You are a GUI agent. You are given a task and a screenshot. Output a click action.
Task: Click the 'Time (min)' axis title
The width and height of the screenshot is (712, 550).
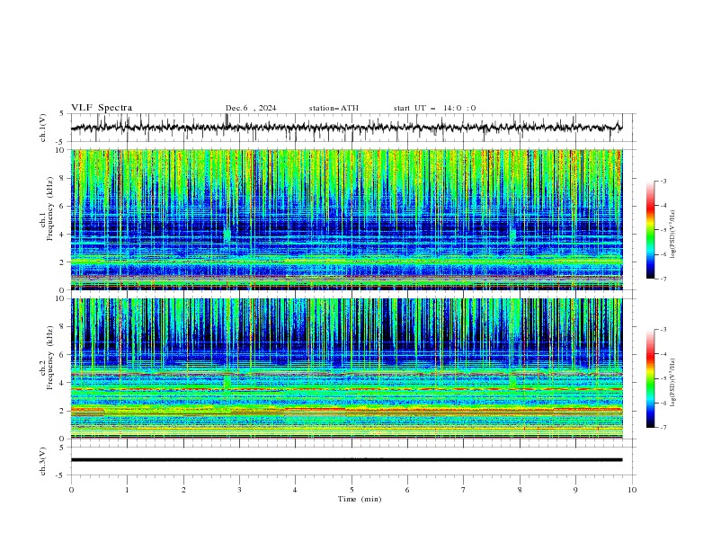coord(360,499)
